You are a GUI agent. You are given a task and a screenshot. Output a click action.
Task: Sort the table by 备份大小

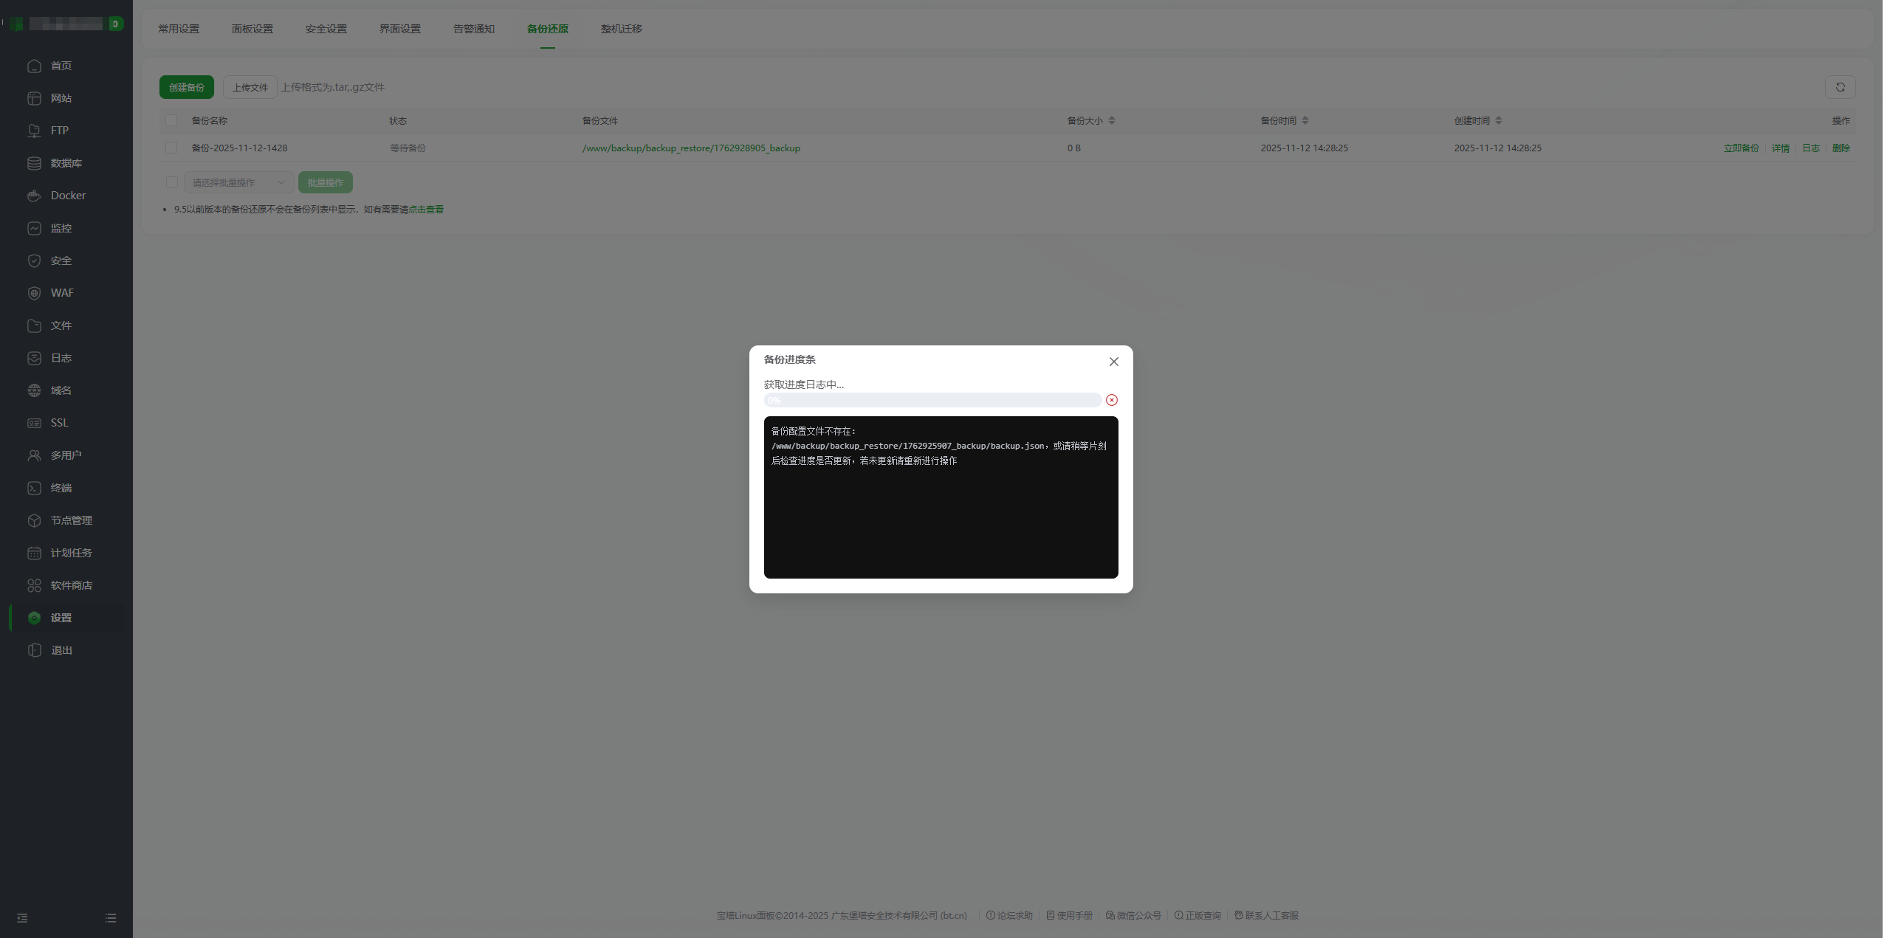click(x=1113, y=120)
